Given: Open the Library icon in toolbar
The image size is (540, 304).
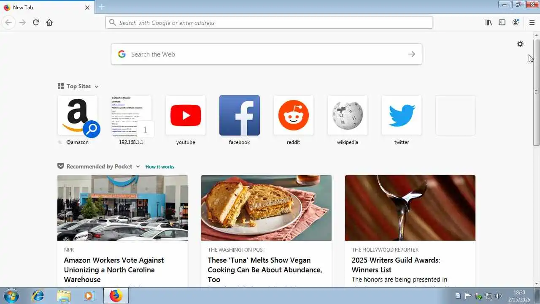Looking at the screenshot, I should [x=489, y=22].
